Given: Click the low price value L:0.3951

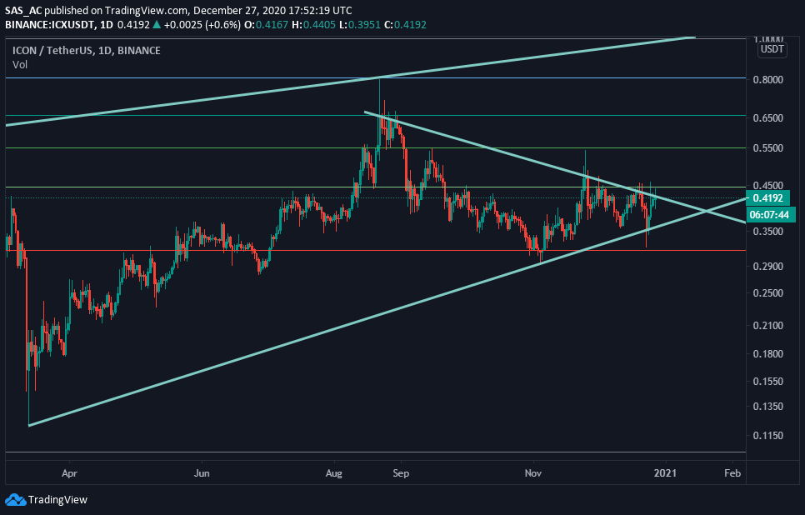Looking at the screenshot, I should point(359,25).
